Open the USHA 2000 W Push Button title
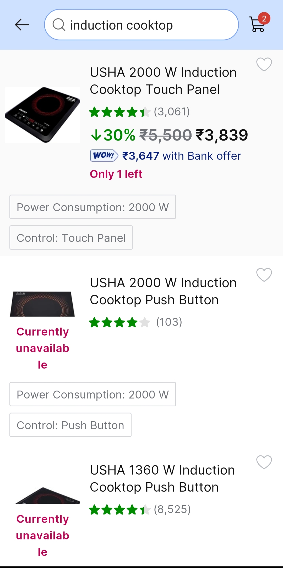The height and width of the screenshot is (568, 283). tap(163, 291)
